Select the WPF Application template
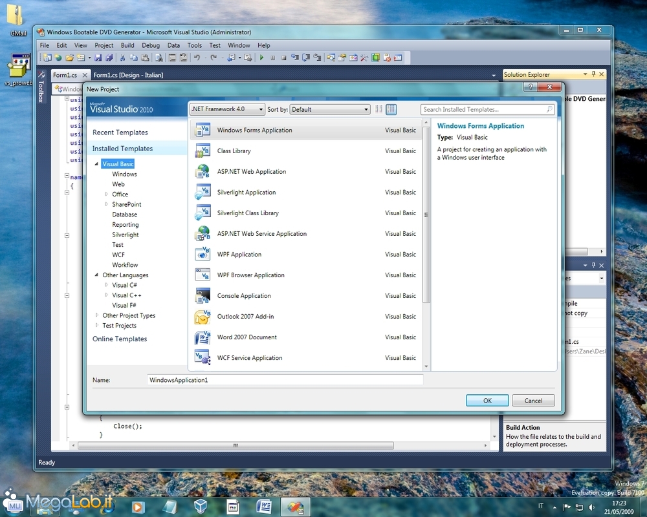This screenshot has height=517, width=647. (305, 255)
